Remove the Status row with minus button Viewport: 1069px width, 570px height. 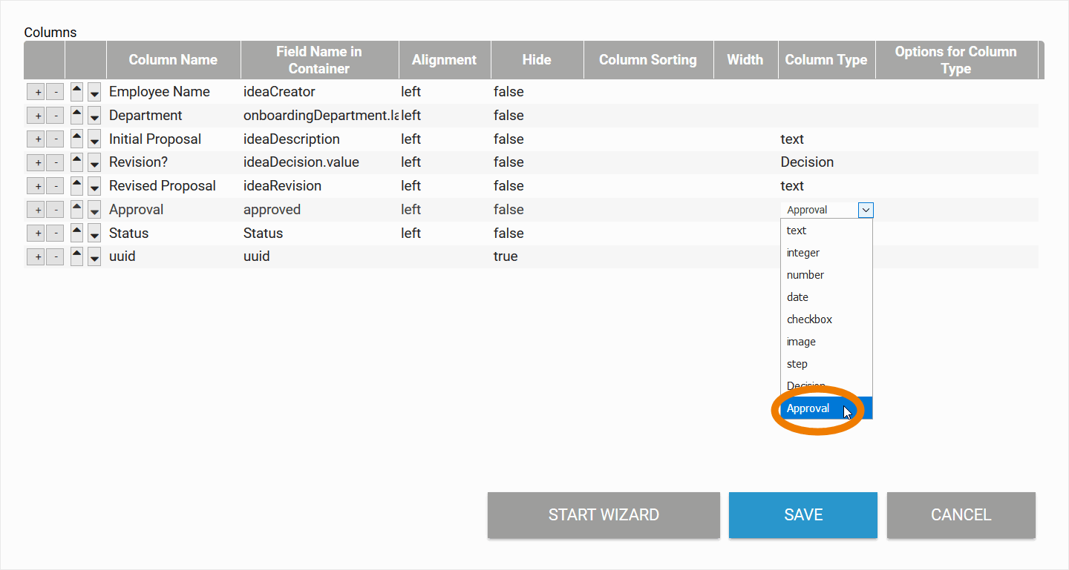pos(55,233)
